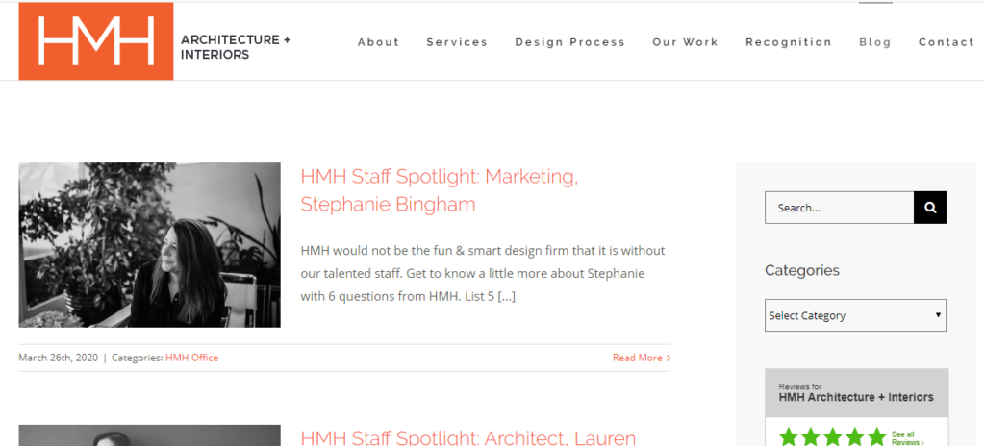Click the second post's thumbnail image
This screenshot has width=985, height=446.
(x=149, y=435)
